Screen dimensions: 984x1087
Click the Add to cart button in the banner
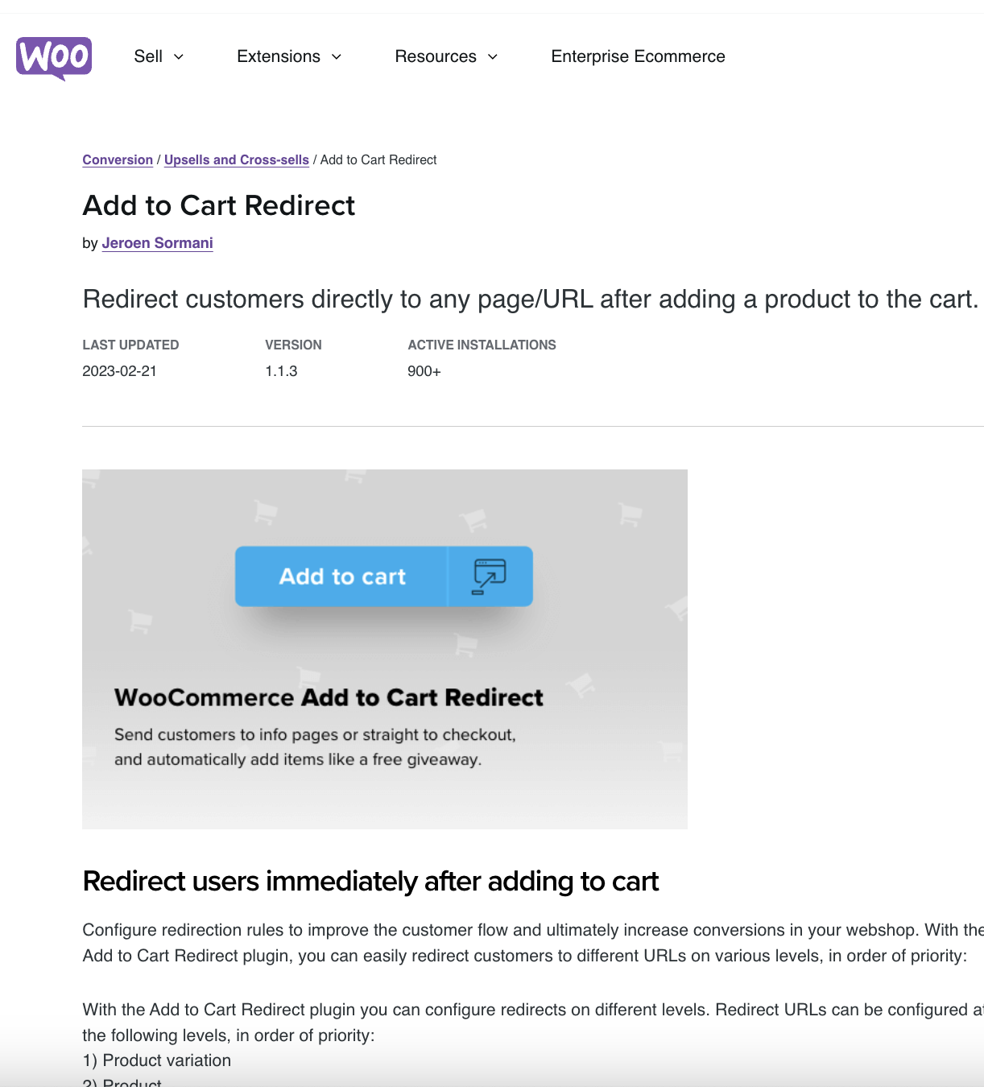point(342,576)
